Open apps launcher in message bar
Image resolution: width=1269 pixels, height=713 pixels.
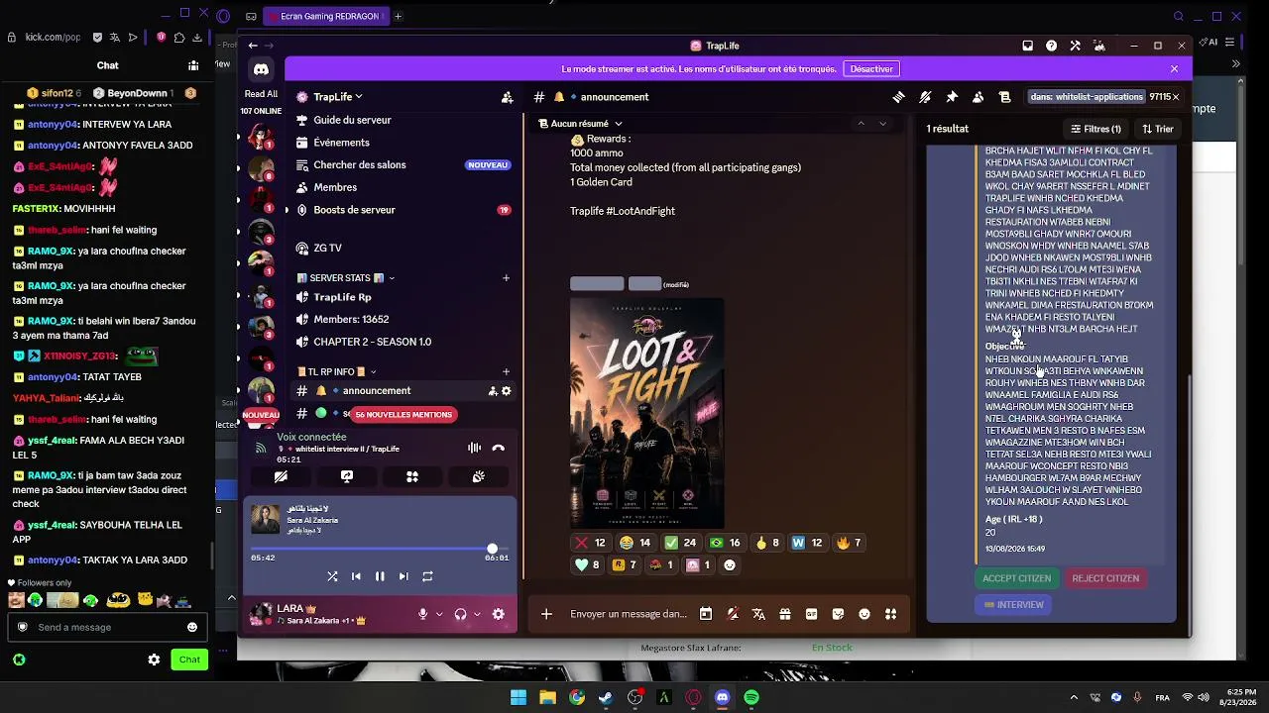(890, 614)
